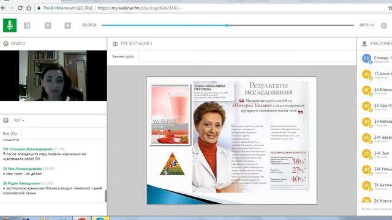Click message 'и мам тоже, он делал'

click(x=22, y=174)
